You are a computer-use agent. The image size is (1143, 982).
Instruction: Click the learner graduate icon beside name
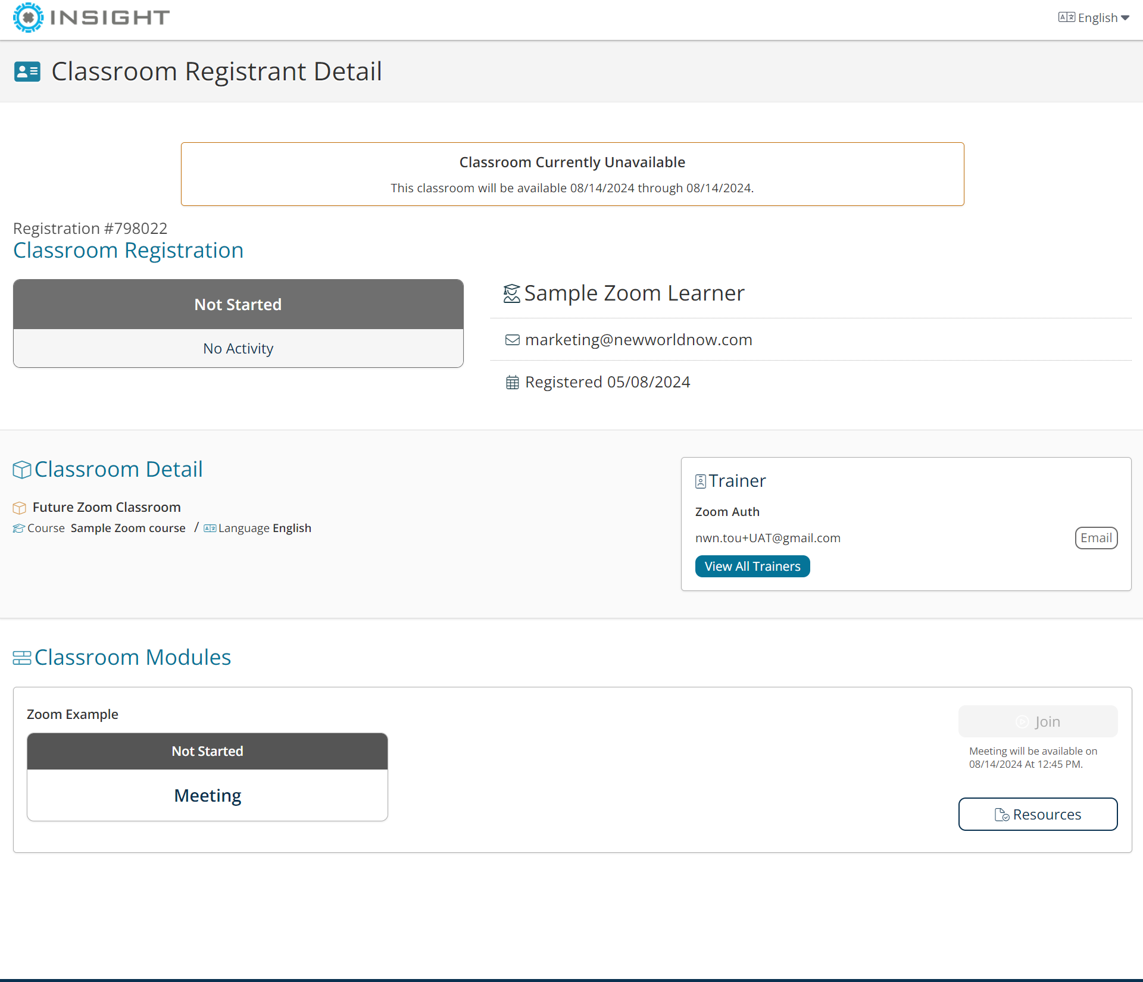click(x=511, y=293)
